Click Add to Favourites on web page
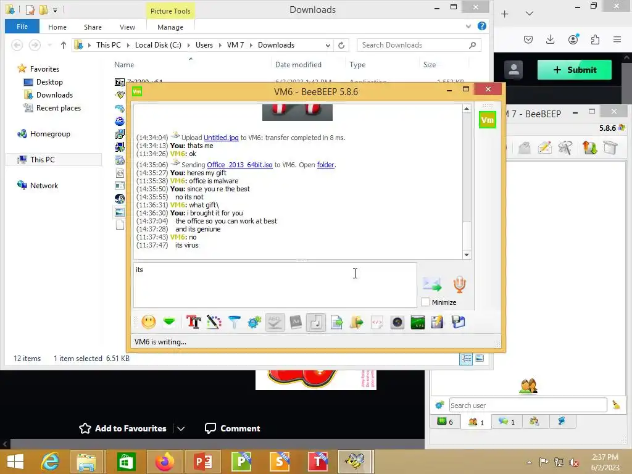The image size is (632, 474). click(x=123, y=428)
